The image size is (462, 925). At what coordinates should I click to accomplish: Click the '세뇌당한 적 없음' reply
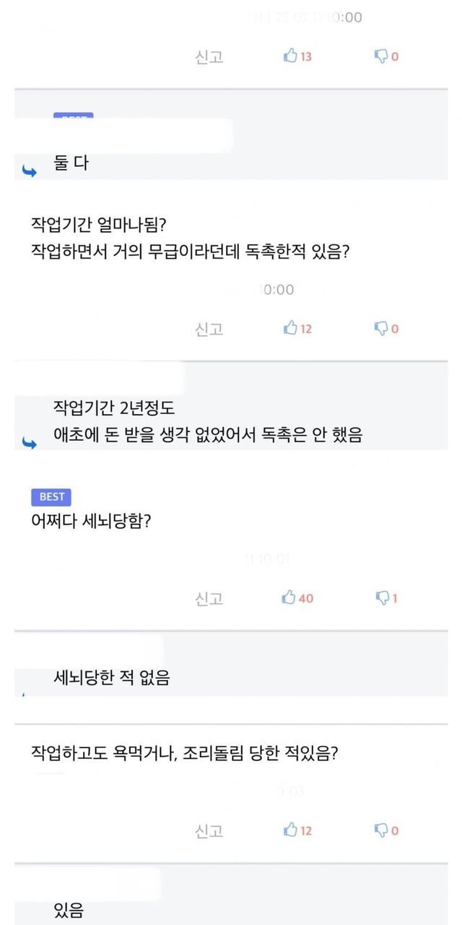point(112,678)
